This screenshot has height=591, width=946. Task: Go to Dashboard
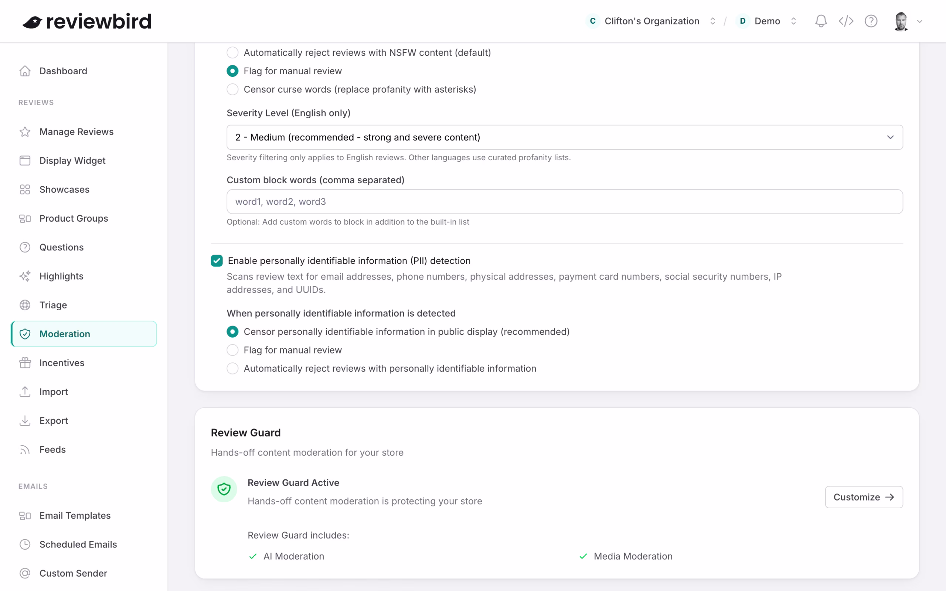click(x=84, y=71)
